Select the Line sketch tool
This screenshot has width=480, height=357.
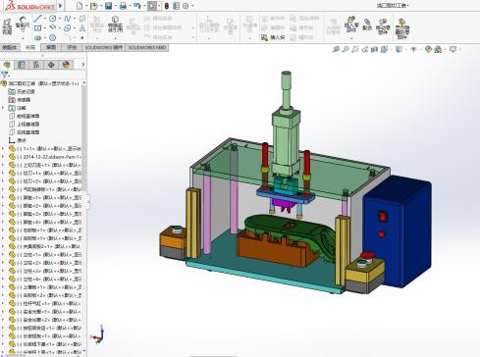tap(38, 19)
